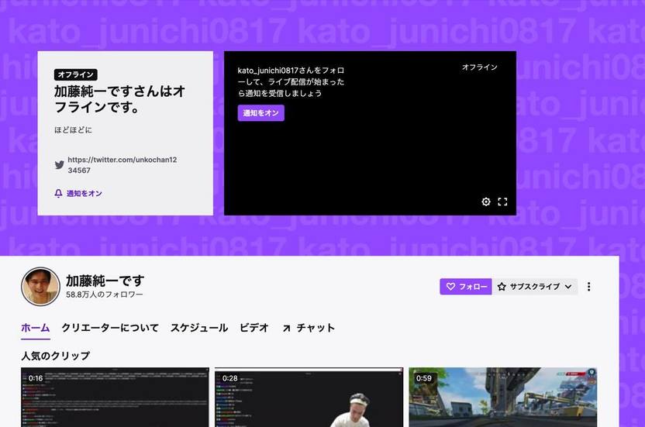Click the bell notification icon

click(x=58, y=193)
